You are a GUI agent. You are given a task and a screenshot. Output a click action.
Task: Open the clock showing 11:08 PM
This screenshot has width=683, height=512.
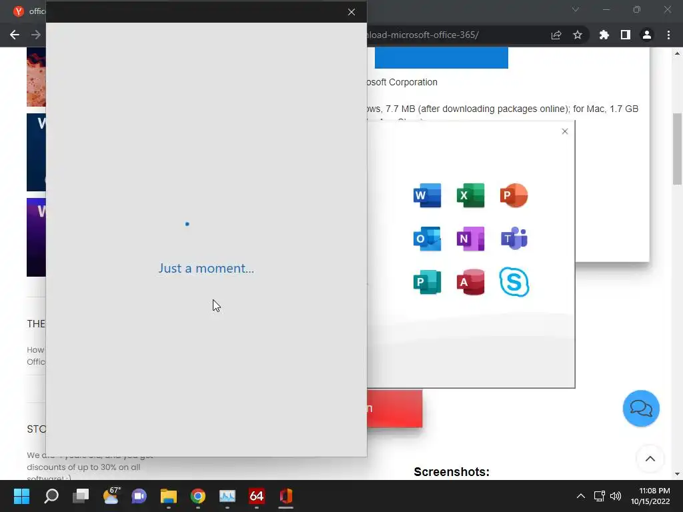650,496
